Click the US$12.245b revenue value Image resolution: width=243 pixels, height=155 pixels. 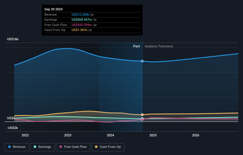click(x=80, y=14)
